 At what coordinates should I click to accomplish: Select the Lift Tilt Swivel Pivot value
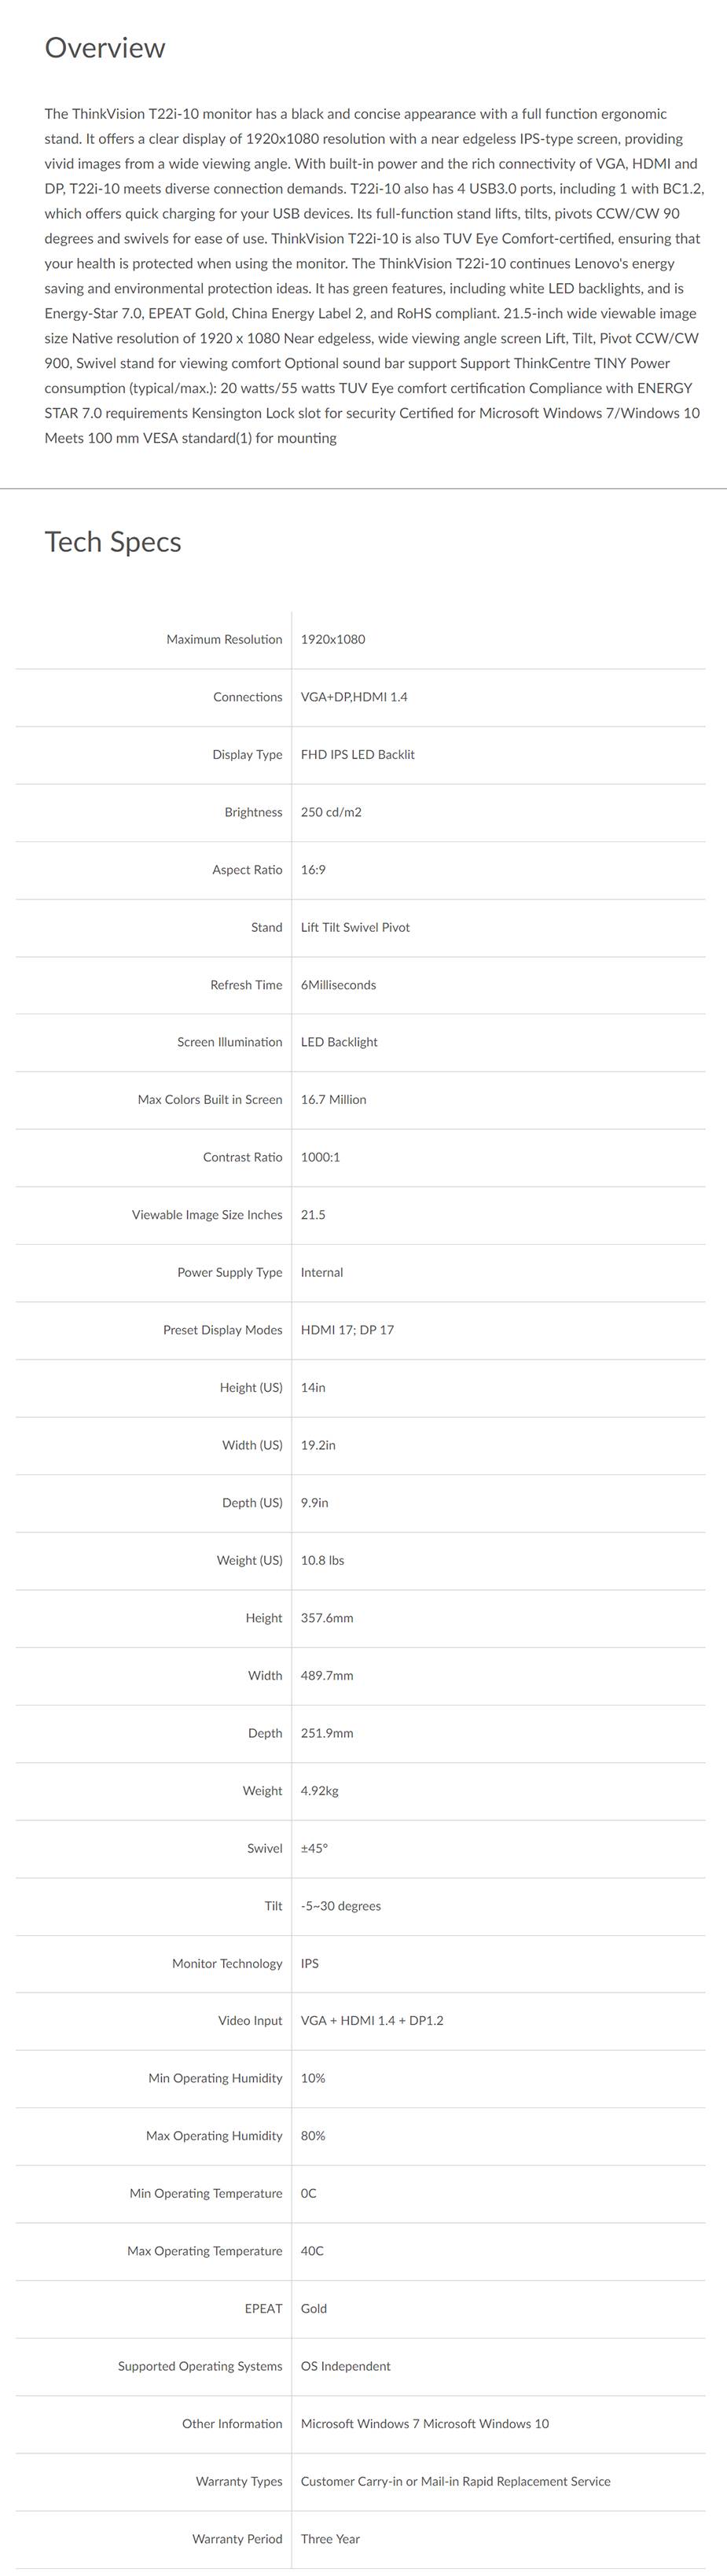(355, 927)
